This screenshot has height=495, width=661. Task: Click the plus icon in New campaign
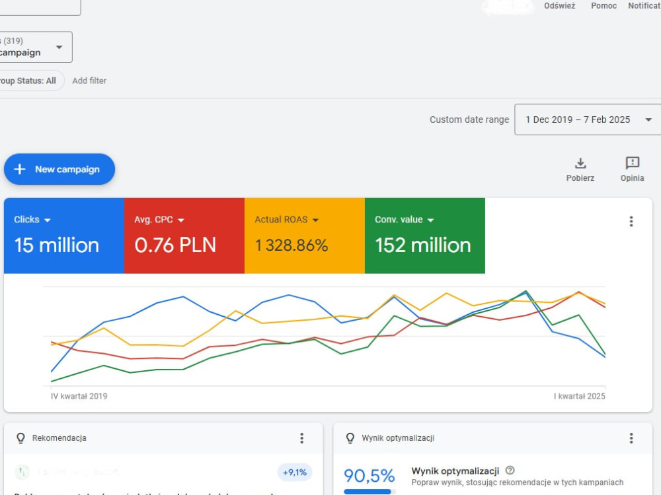click(x=20, y=169)
